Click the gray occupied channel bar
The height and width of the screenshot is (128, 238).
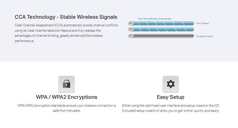[x=161, y=36]
